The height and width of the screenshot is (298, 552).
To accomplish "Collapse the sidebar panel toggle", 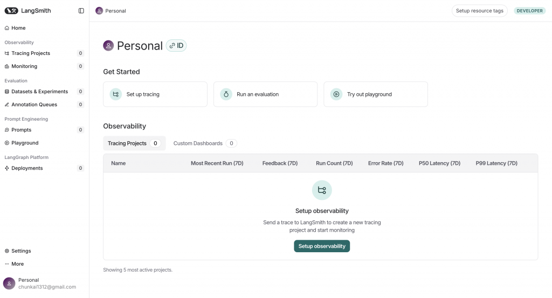I will (81, 11).
